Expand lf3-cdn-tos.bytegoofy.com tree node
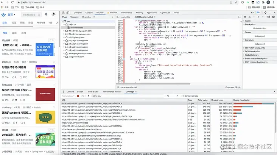The height and width of the screenshot is (155, 277). click(x=64, y=31)
